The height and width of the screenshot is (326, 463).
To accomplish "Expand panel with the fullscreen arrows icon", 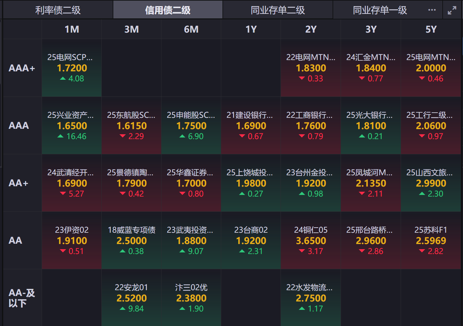I will point(452,10).
